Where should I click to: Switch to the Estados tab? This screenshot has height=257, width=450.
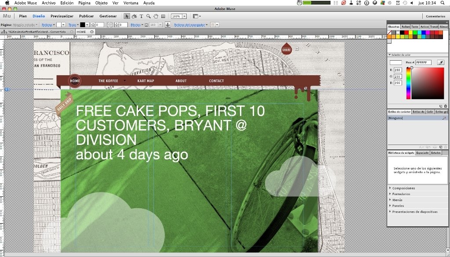tap(435, 152)
